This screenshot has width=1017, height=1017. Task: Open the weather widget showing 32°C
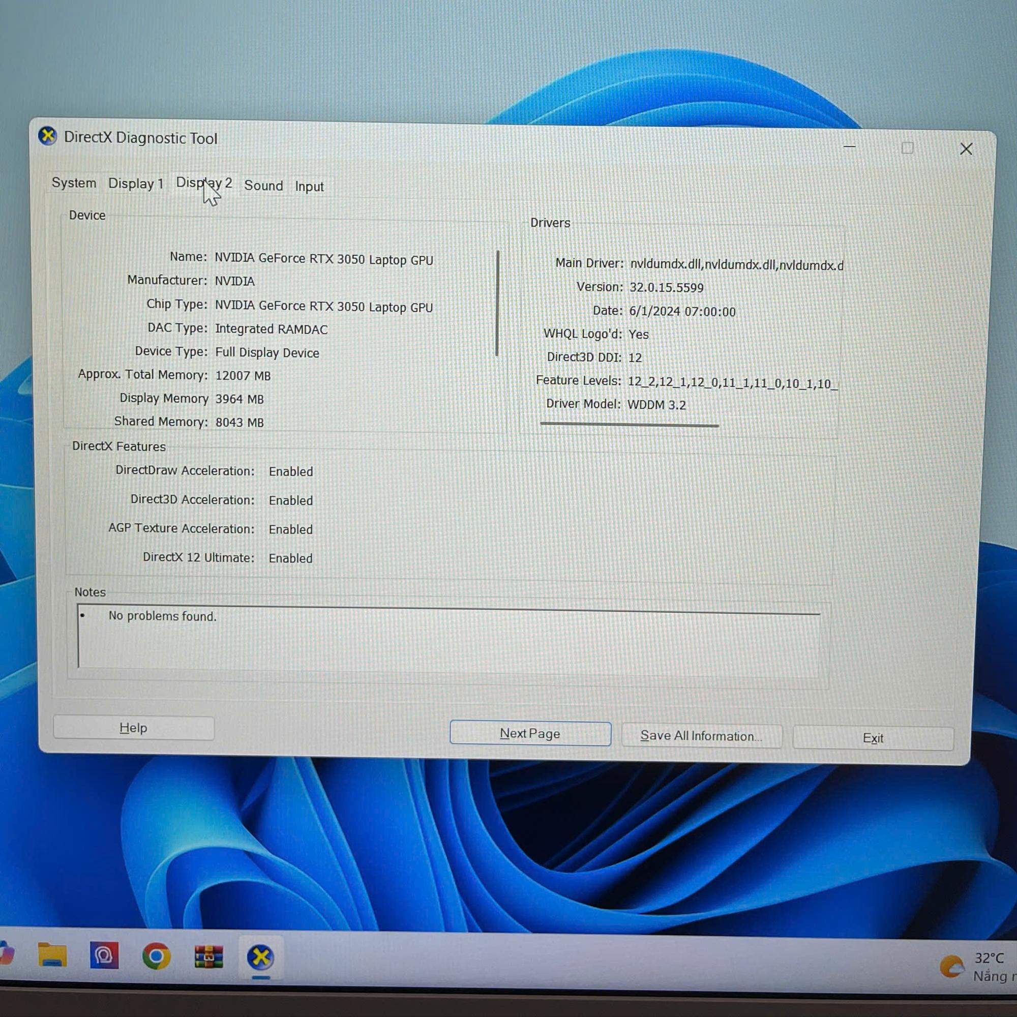point(978,967)
